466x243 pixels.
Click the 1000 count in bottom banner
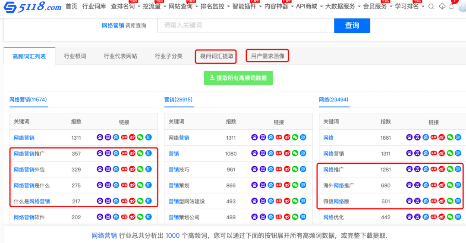click(172, 236)
